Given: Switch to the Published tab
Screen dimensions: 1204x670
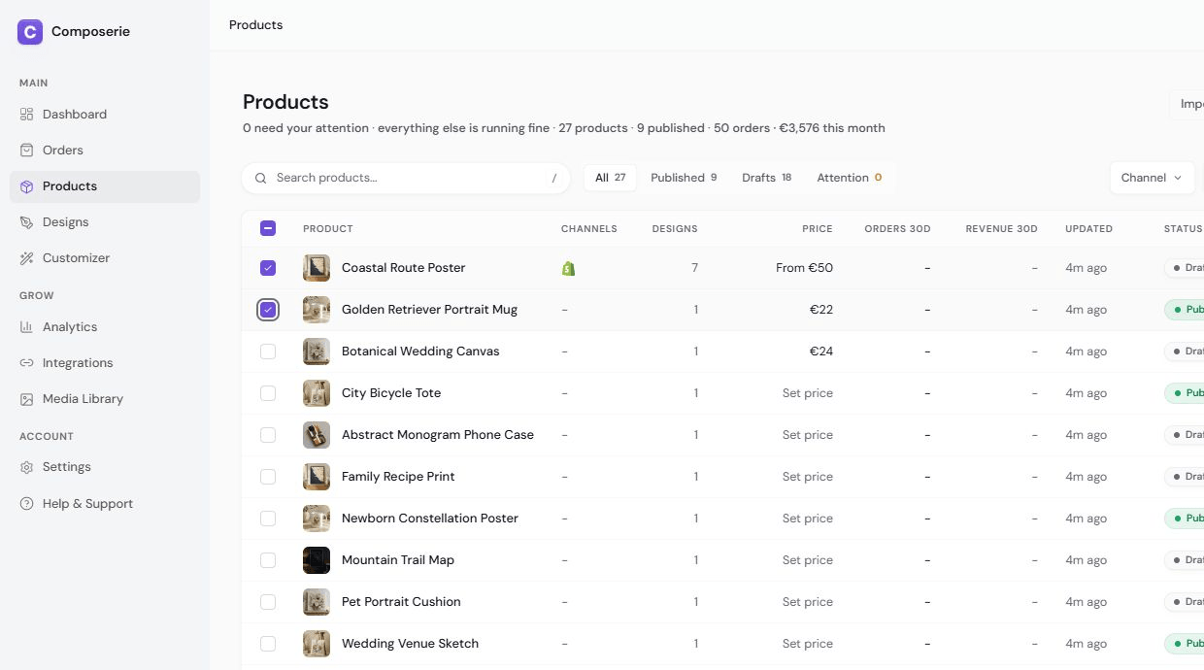Looking at the screenshot, I should point(684,178).
